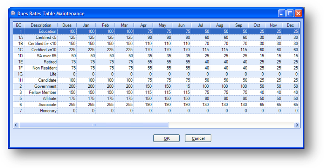
Task: Click the Description column header
Action: pyautogui.click(x=41, y=25)
